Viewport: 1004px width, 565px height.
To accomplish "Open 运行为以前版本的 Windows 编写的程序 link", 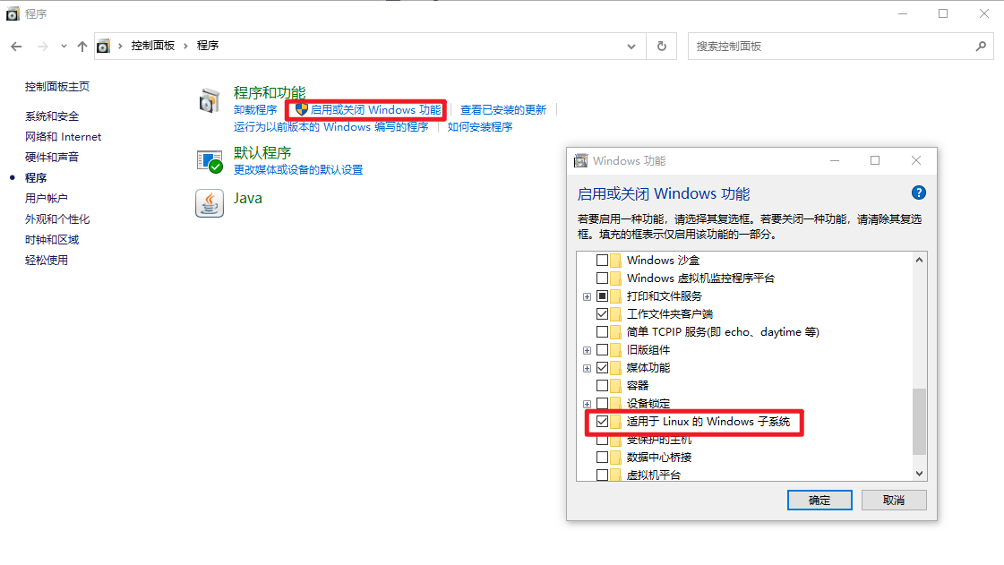I will coord(331,126).
